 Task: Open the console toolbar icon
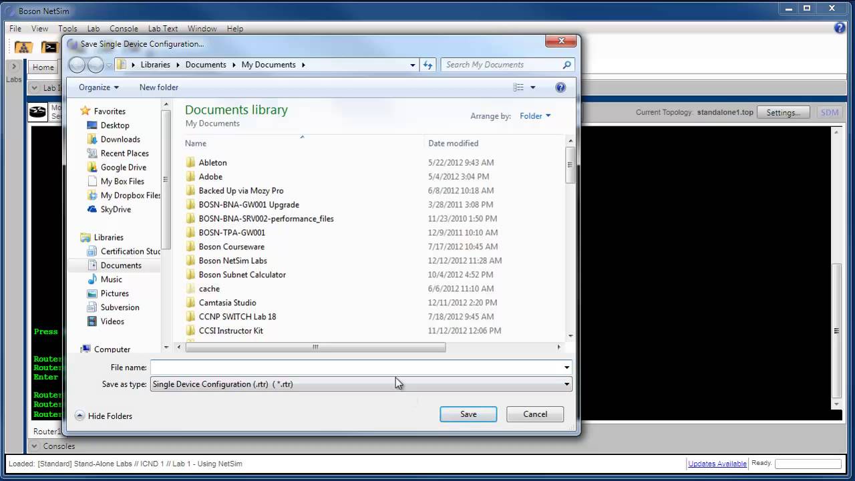49,47
